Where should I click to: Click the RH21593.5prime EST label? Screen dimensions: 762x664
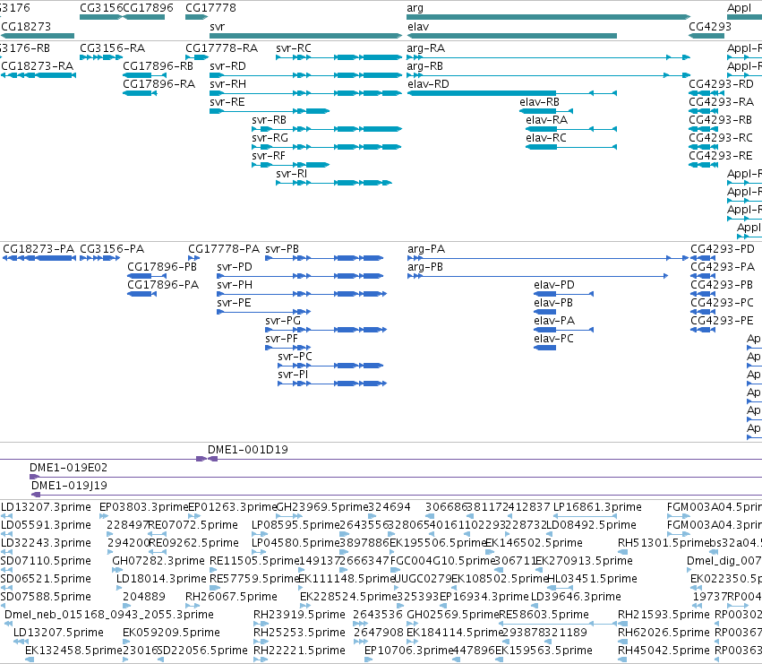coord(664,615)
